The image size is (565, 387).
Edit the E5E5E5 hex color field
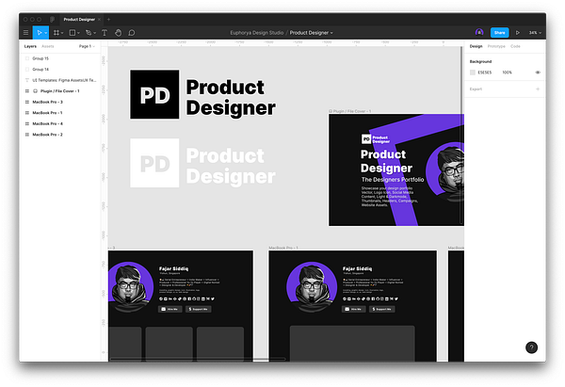(x=485, y=73)
